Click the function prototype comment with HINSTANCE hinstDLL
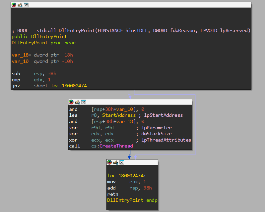The height and width of the screenshot is (212, 265). (x=131, y=30)
